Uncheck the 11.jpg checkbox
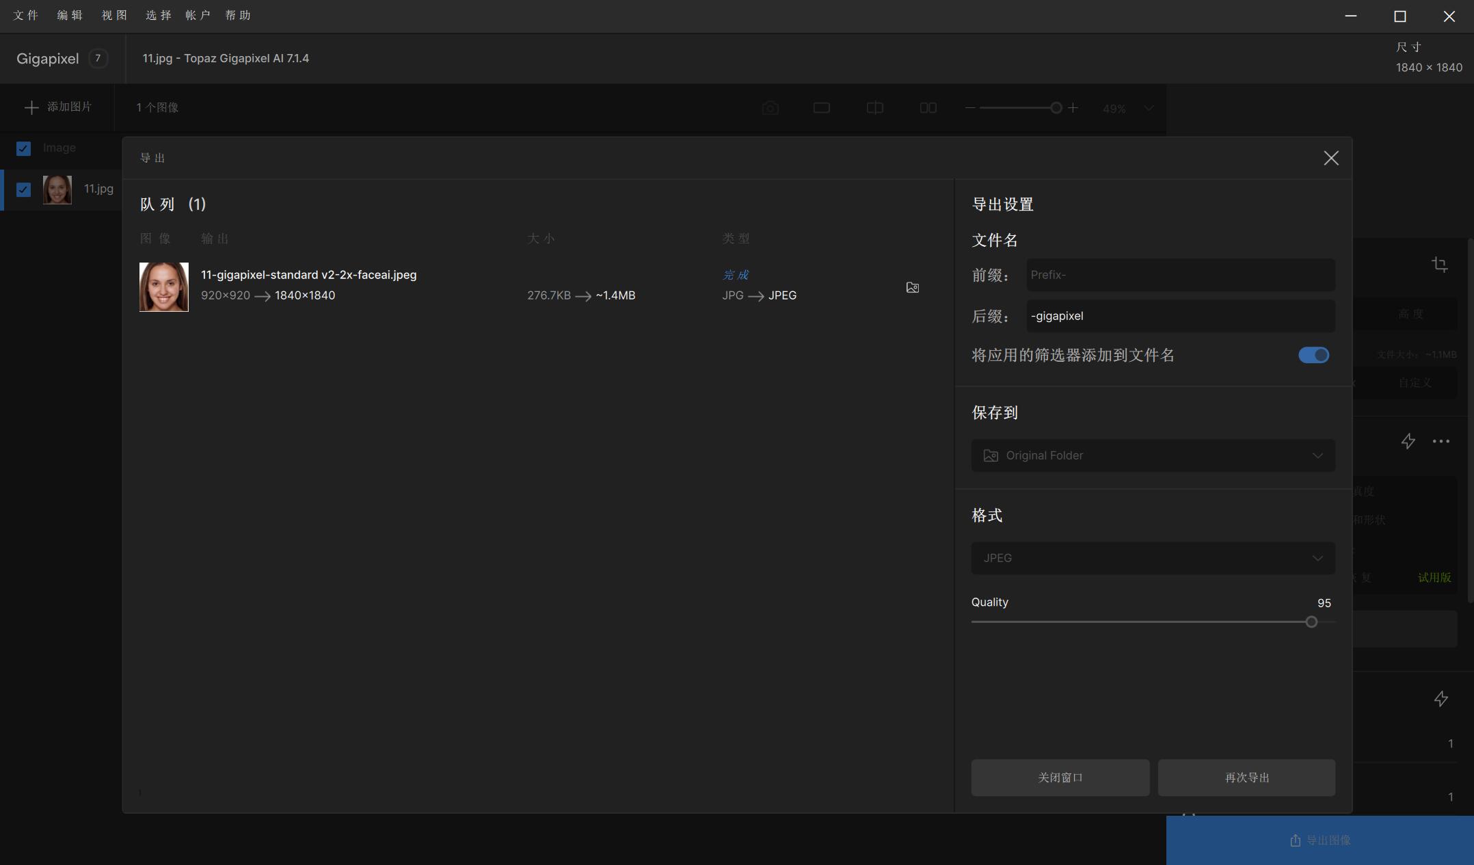Viewport: 1474px width, 865px height. point(23,189)
